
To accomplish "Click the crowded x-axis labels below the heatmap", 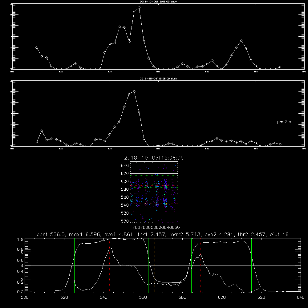I will coord(156,227).
